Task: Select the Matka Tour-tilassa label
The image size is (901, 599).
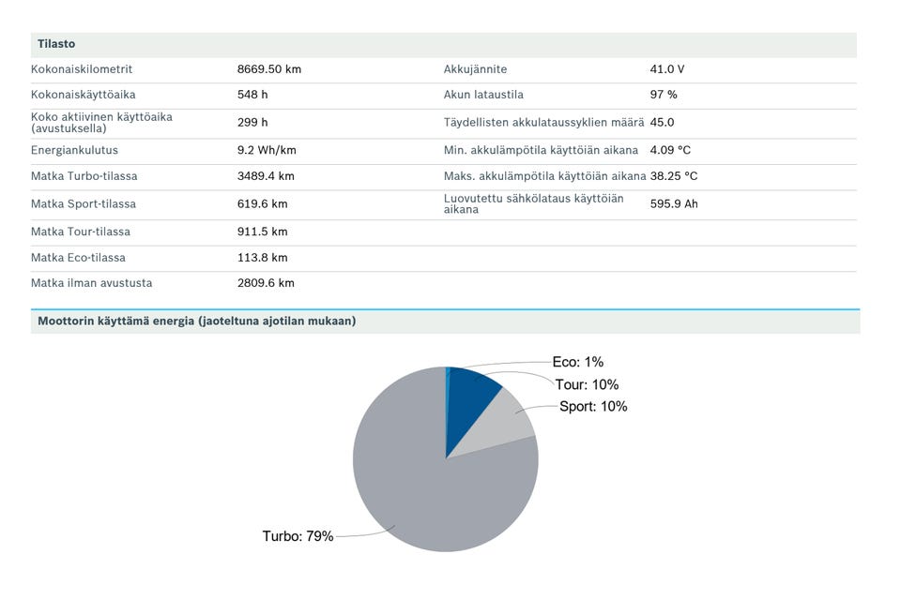Action: click(81, 232)
